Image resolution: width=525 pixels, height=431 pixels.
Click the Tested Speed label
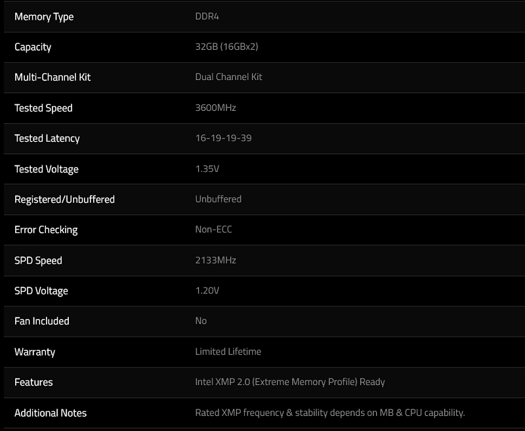pos(43,108)
